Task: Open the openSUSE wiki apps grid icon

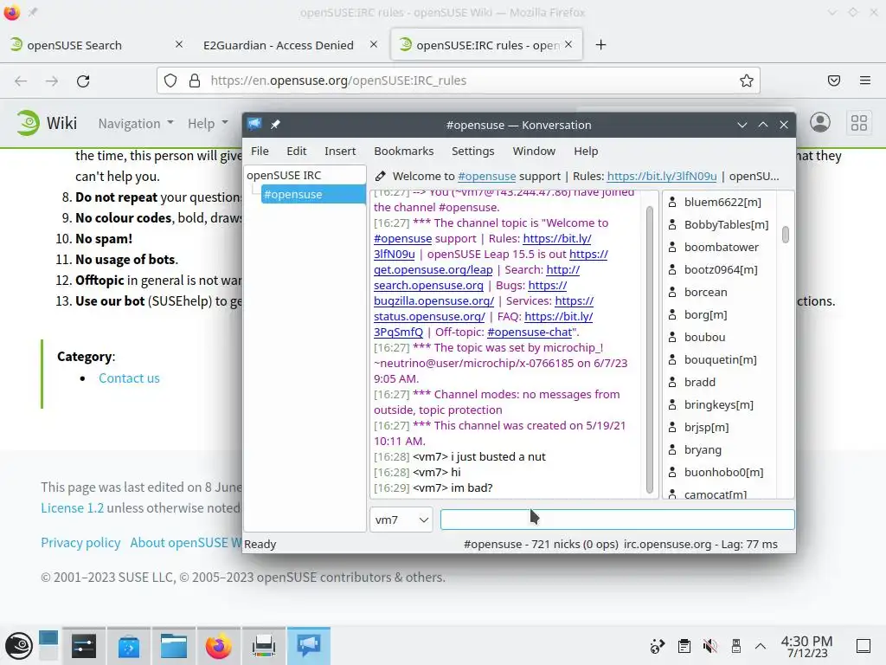Action: tap(859, 123)
